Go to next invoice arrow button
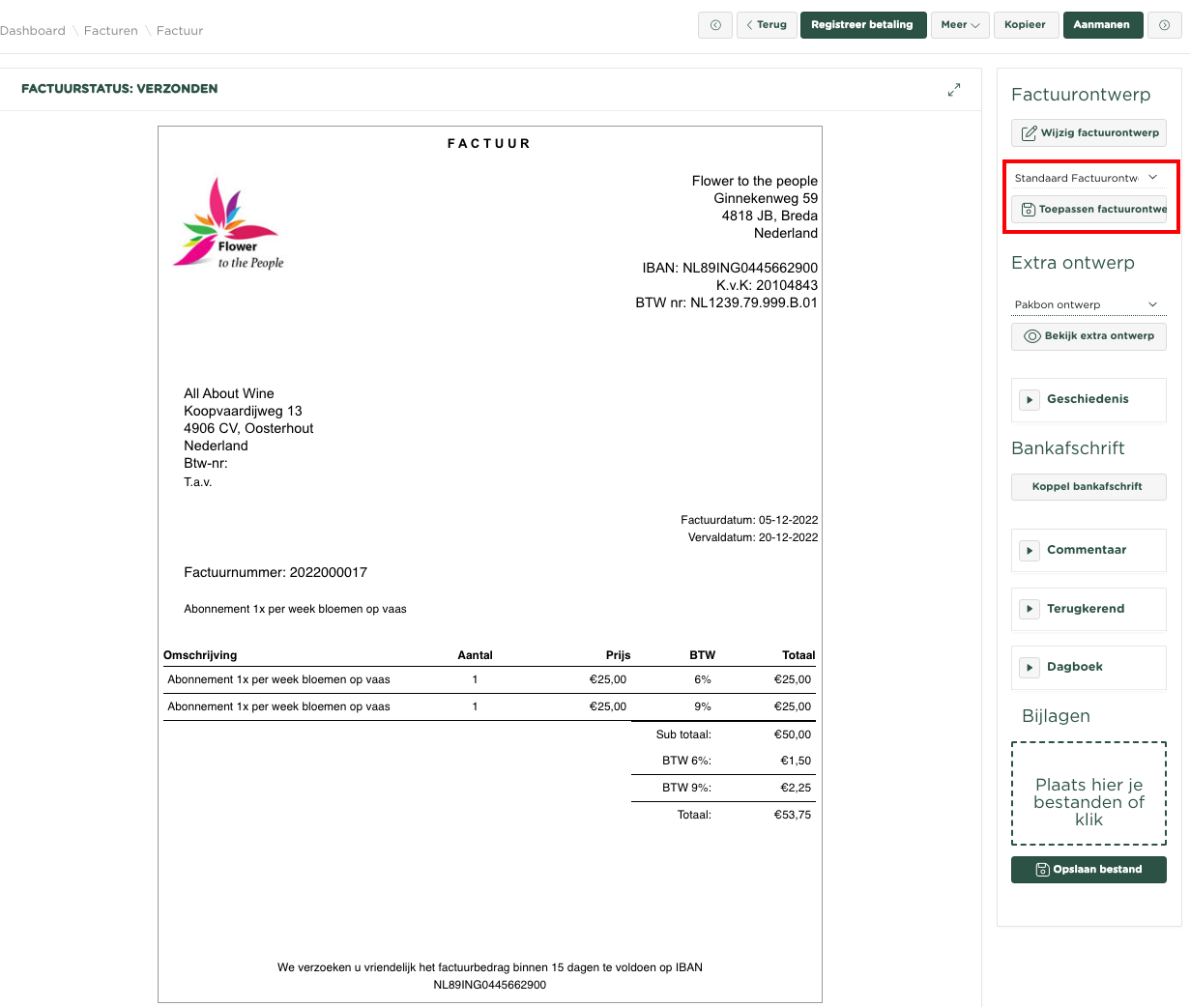Screen dimensions: 1190x1007 coord(1164,25)
